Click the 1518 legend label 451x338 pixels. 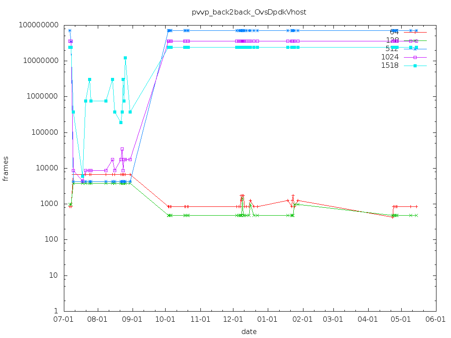389,66
